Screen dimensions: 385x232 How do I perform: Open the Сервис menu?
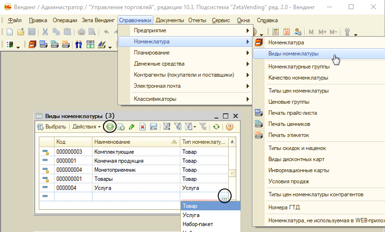tap(221, 20)
